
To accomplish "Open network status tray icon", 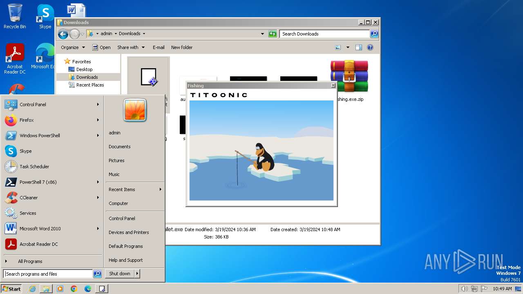I will 474,289.
